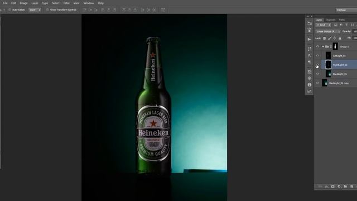The height and width of the screenshot is (201, 357).
Task: Open the Actions panel play icon
Action: click(309, 40)
